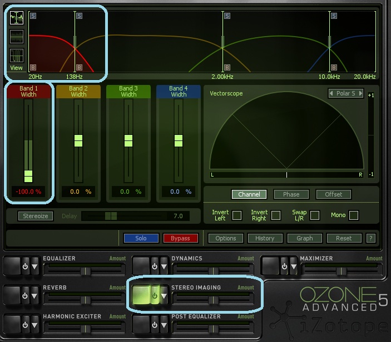Click the red Bypass button

pos(181,238)
